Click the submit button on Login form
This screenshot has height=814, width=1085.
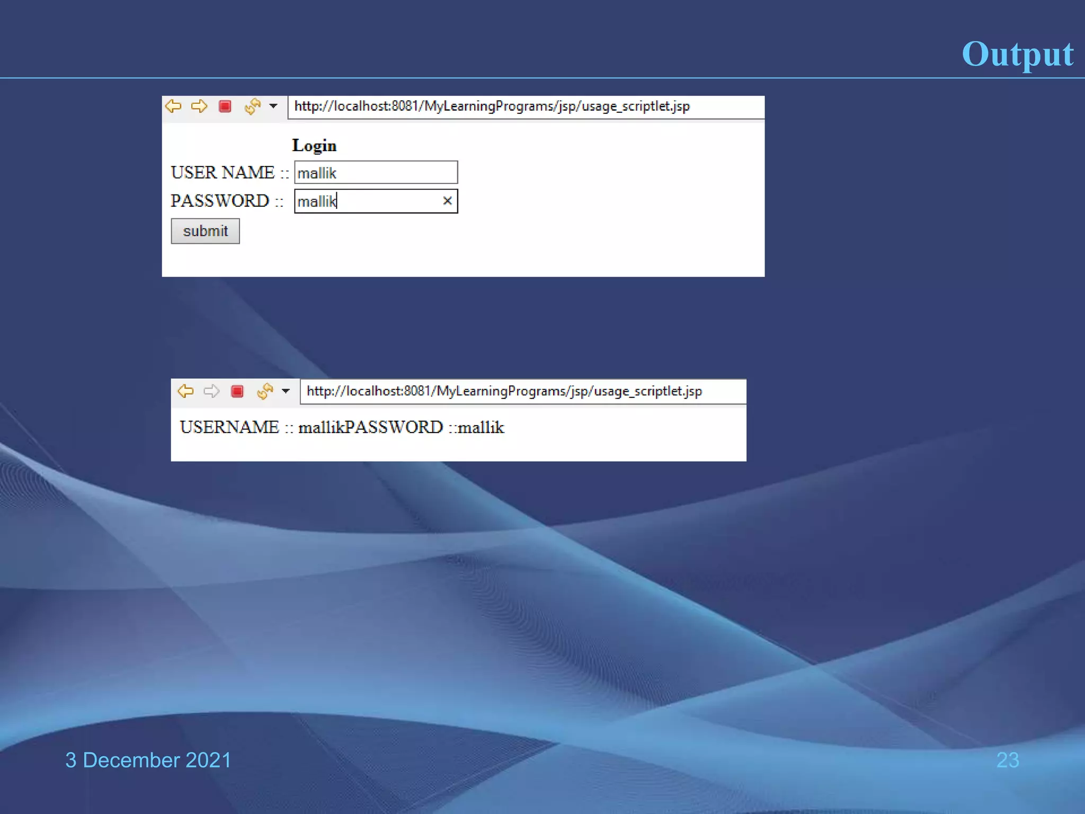(205, 231)
